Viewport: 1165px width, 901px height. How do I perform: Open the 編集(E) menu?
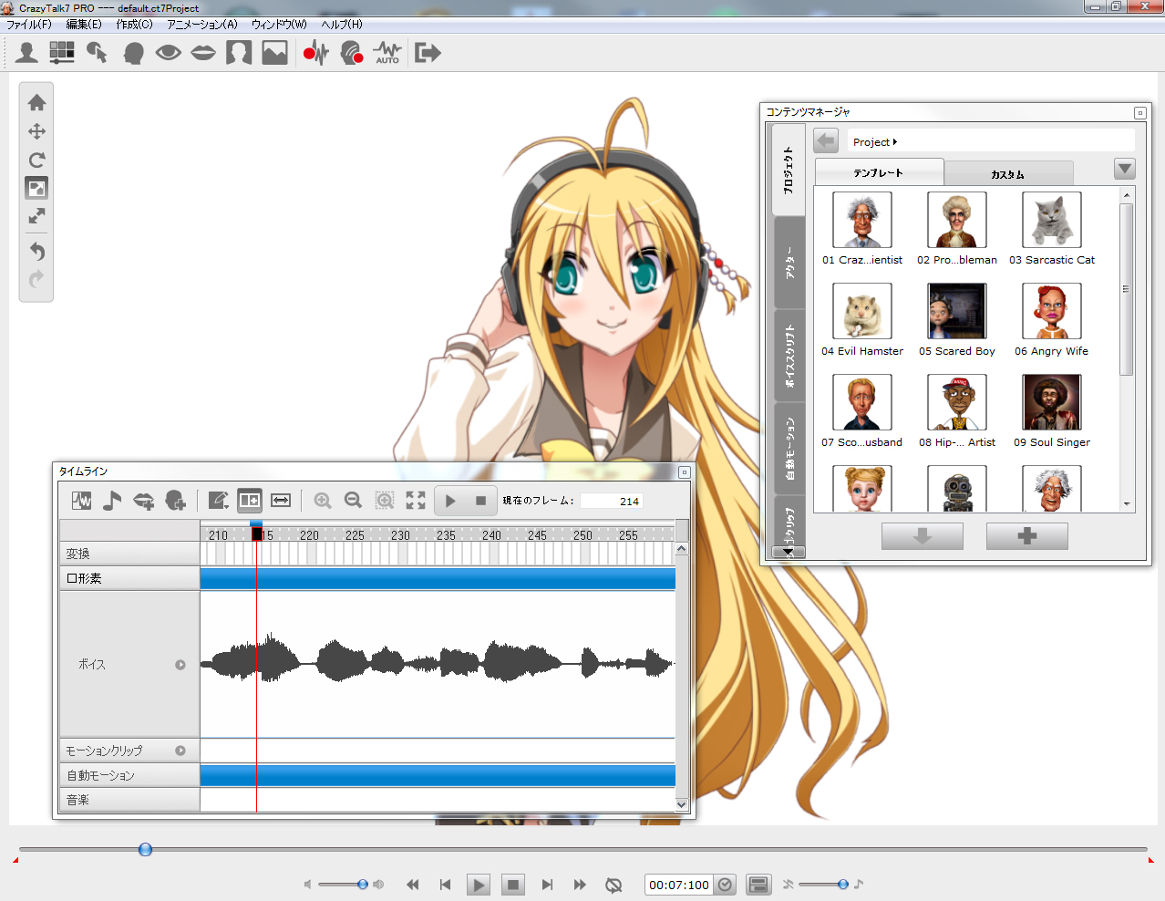click(x=84, y=25)
